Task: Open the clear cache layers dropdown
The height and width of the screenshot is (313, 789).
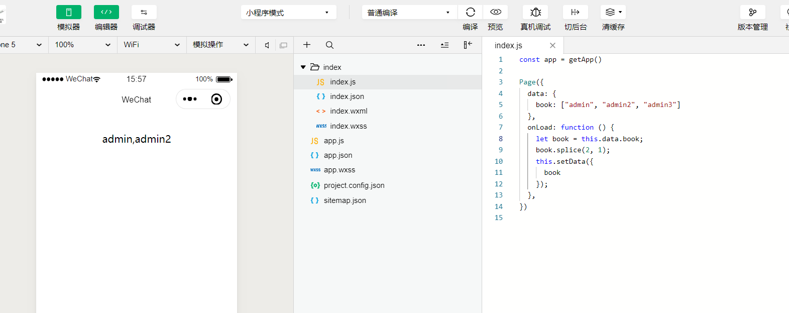Action: (613, 12)
